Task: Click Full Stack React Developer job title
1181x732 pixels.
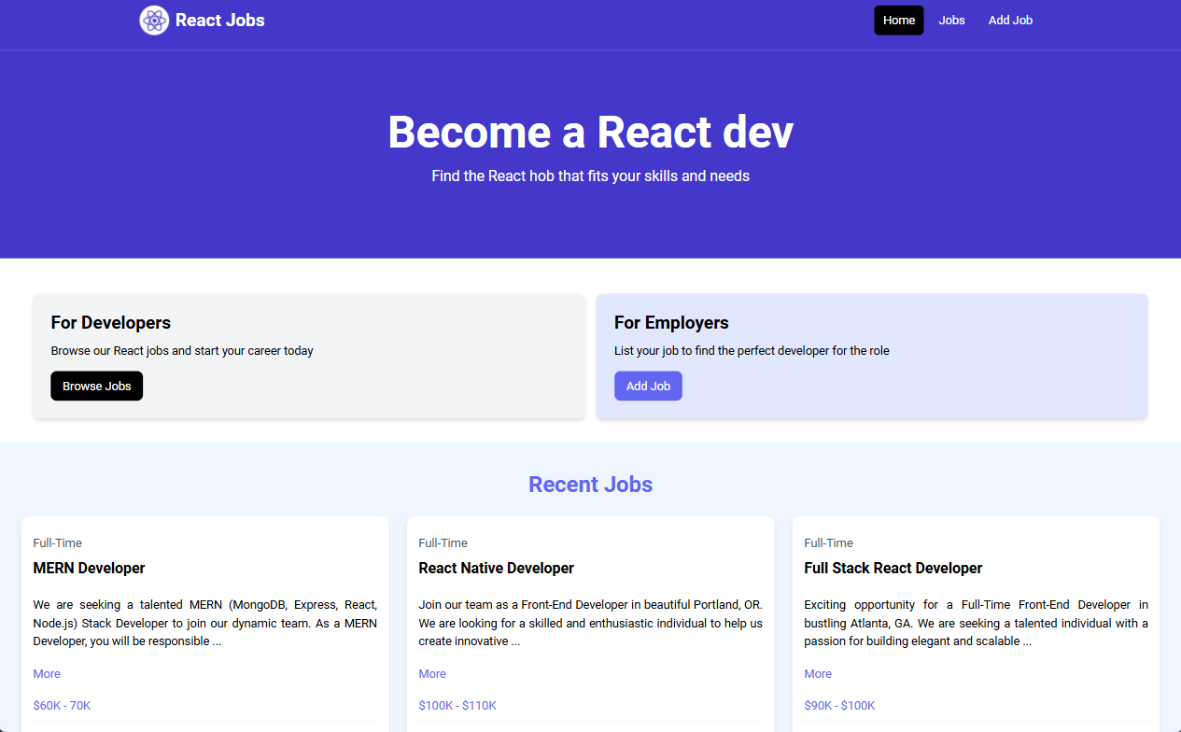Action: click(x=893, y=568)
